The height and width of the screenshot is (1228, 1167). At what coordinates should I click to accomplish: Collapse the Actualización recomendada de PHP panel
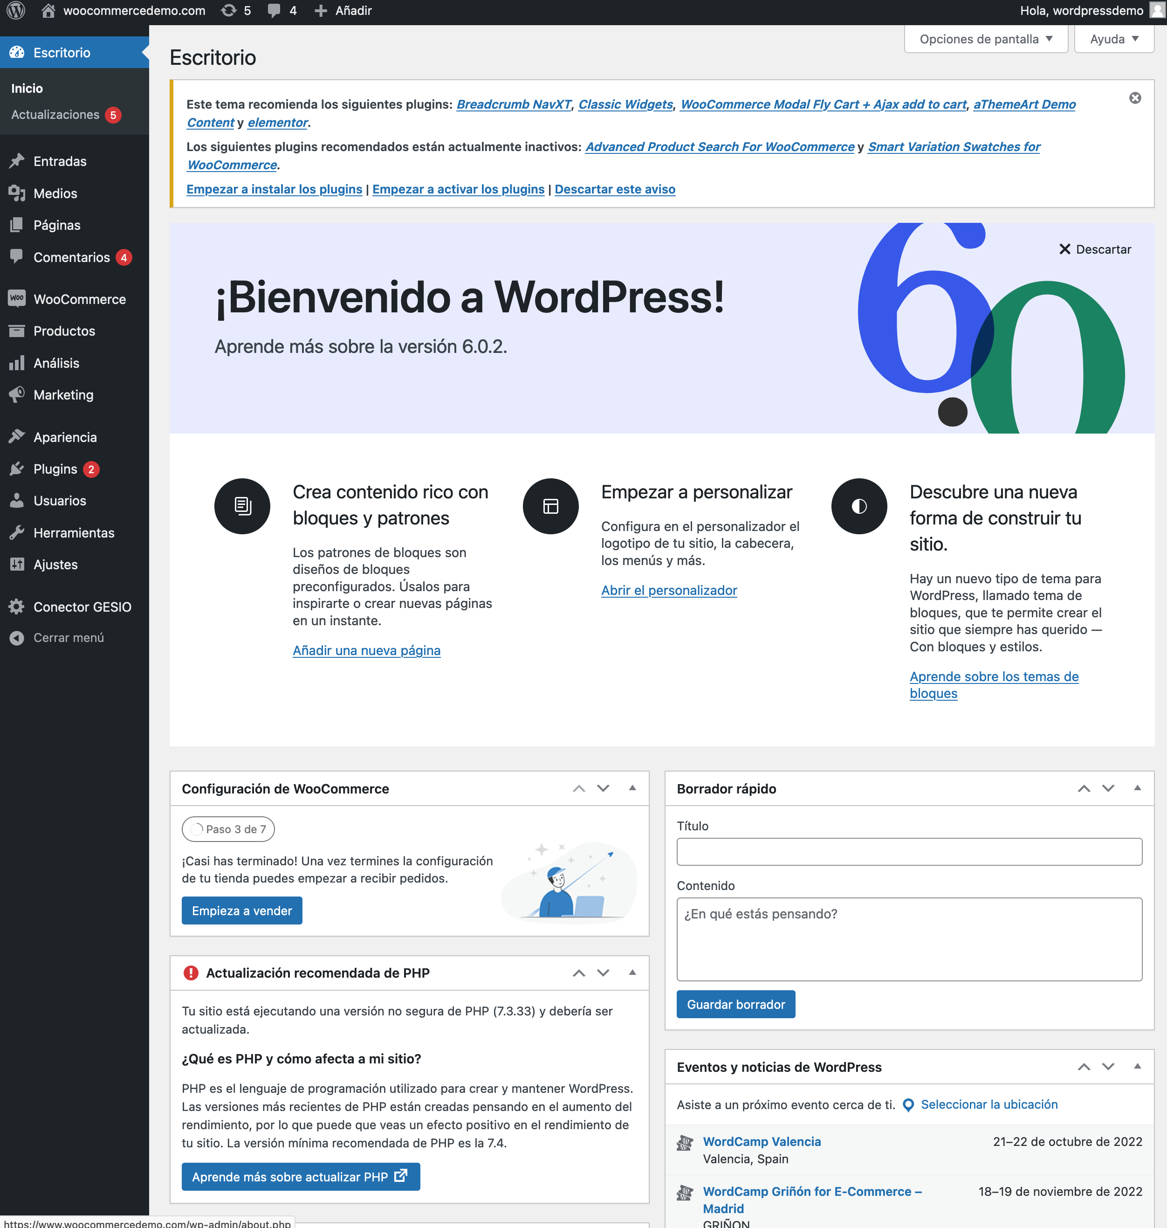coord(632,973)
